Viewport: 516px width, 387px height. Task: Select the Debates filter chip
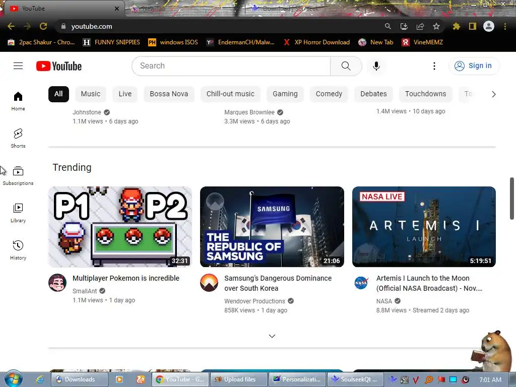pyautogui.click(x=373, y=94)
